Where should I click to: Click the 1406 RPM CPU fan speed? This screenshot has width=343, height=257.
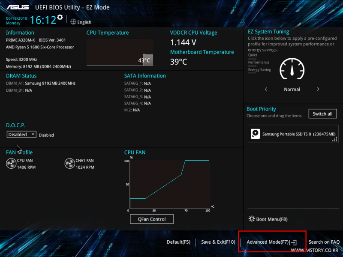pos(26,167)
